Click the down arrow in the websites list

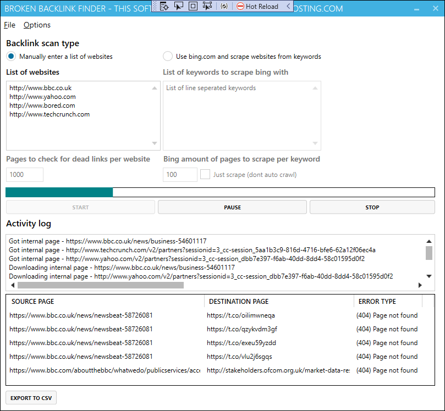tap(155, 143)
